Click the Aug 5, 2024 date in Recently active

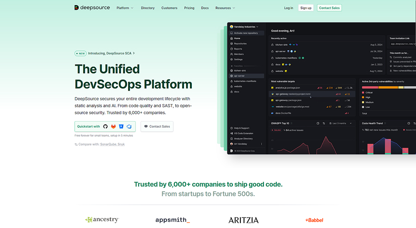point(376,45)
